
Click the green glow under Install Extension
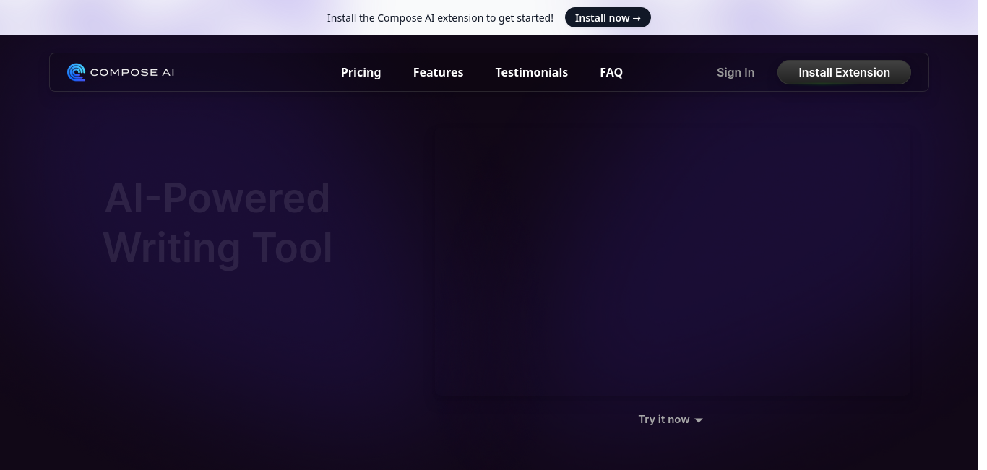[x=843, y=83]
